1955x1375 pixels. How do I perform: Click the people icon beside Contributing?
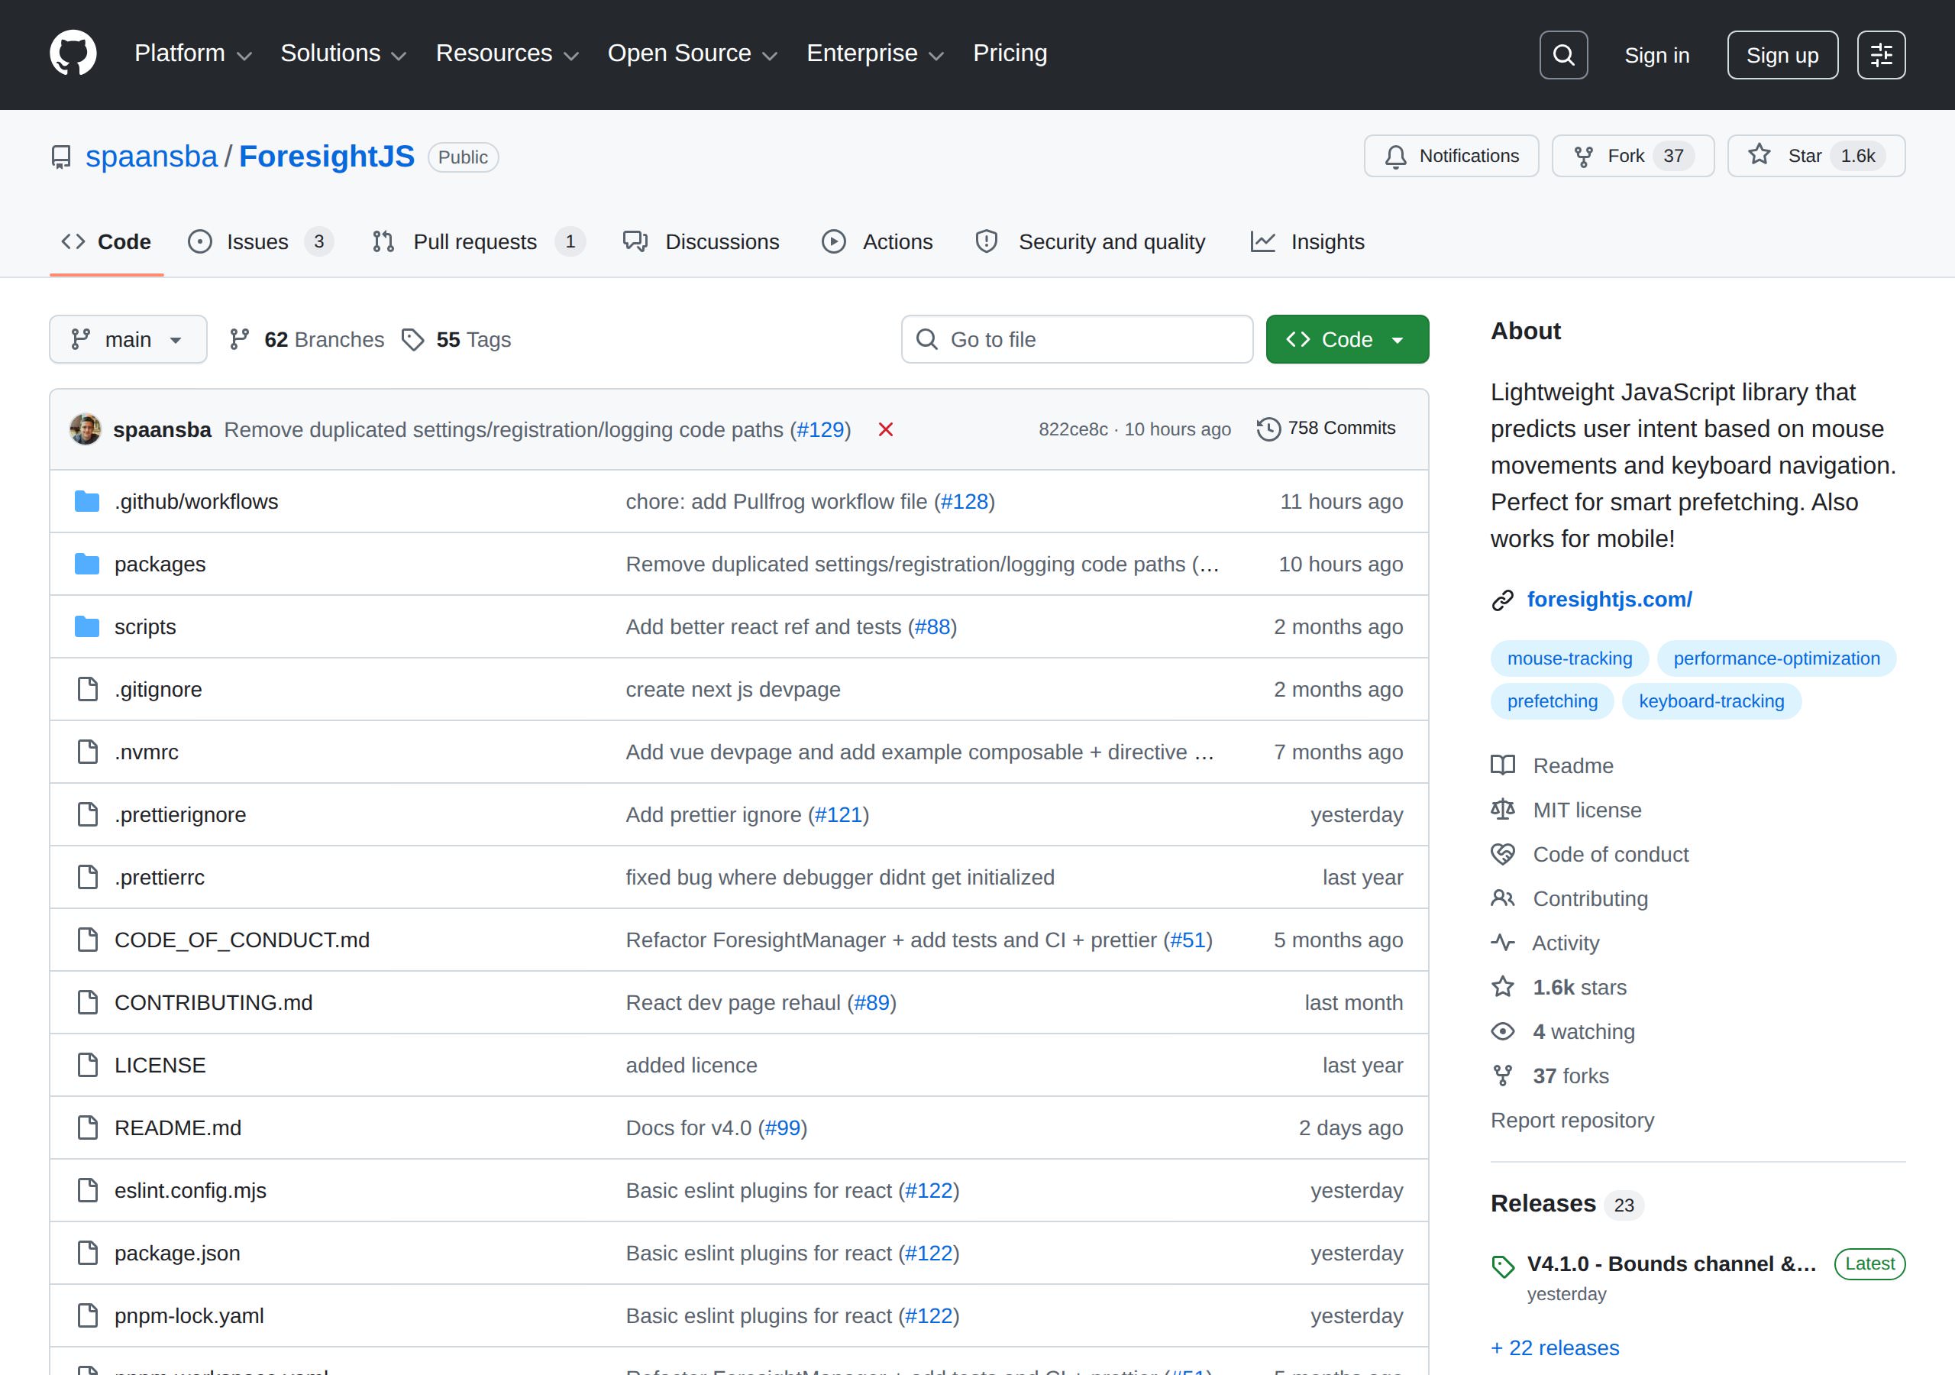pos(1503,898)
